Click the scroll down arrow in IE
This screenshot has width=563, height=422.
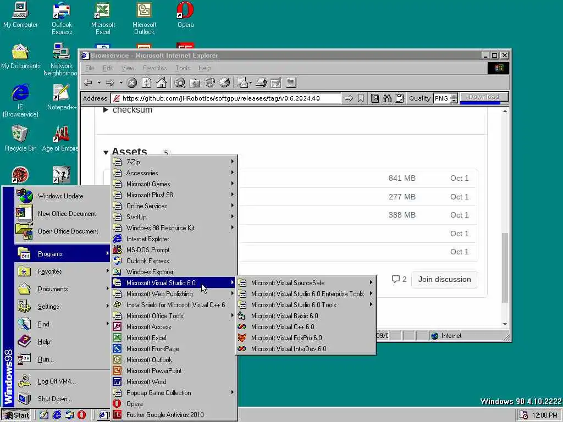pyautogui.click(x=505, y=324)
